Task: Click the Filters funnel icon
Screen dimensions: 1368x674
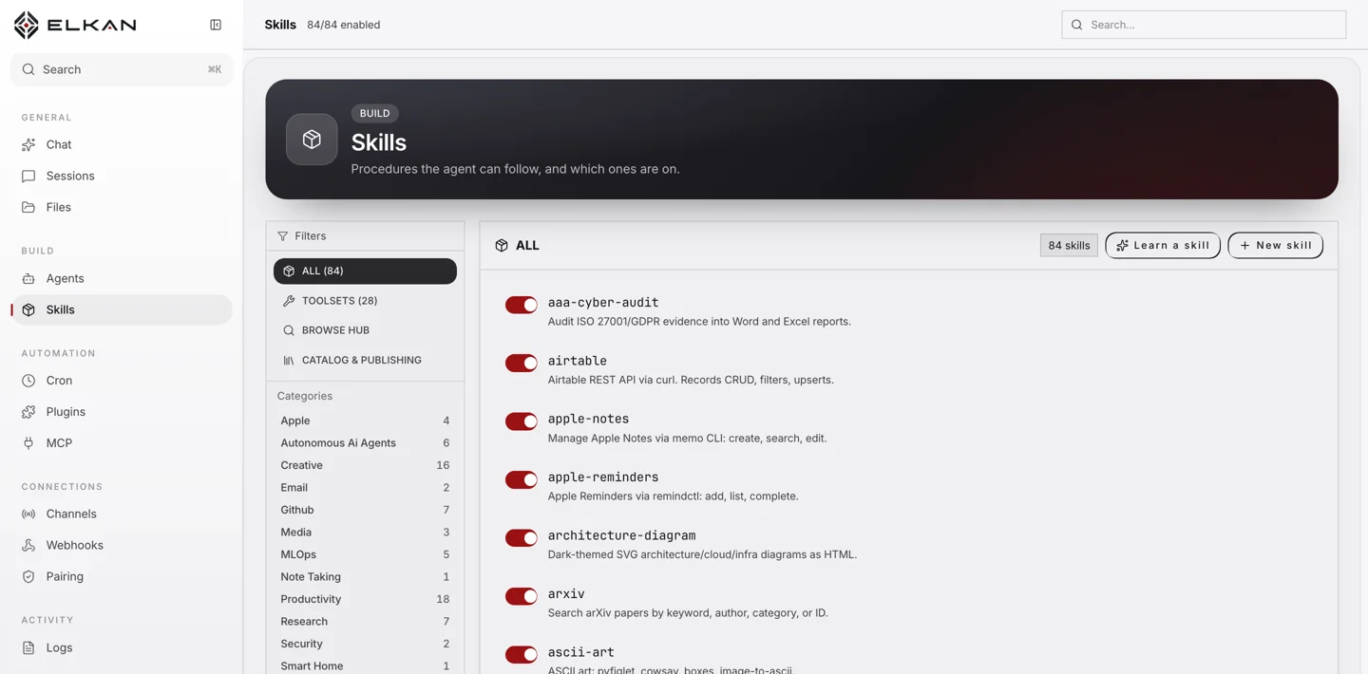Action: [x=282, y=236]
